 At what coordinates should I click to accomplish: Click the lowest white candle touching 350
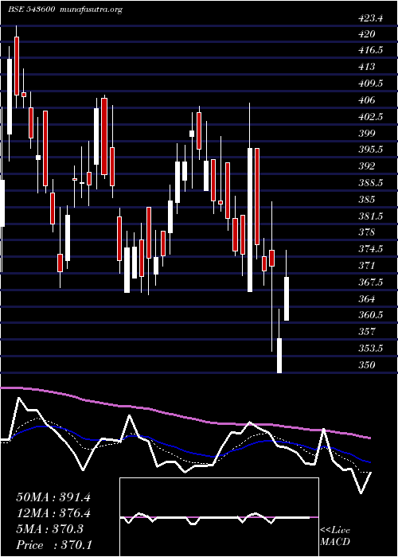click(x=279, y=356)
